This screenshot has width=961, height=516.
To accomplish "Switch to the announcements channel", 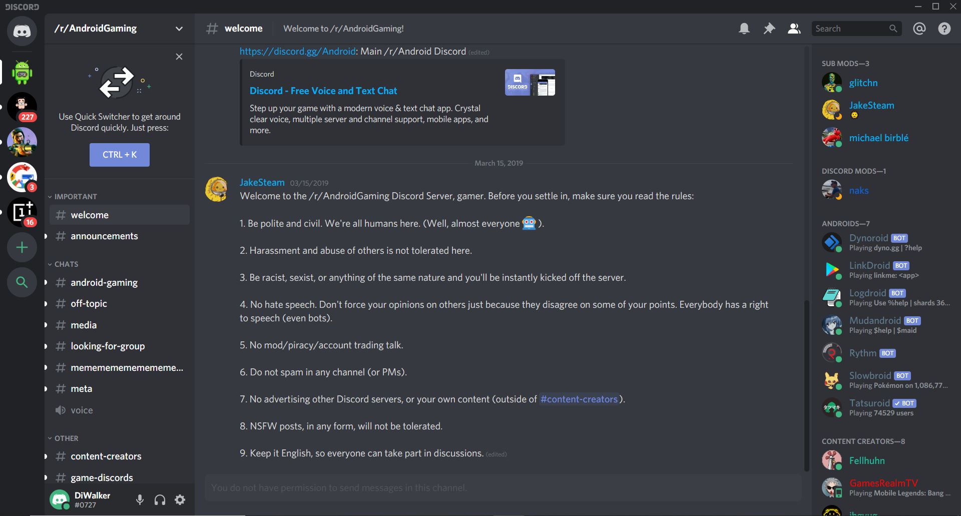I will point(104,236).
